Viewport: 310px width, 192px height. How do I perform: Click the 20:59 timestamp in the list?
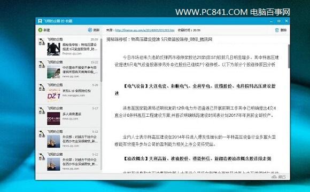[x=95, y=39]
